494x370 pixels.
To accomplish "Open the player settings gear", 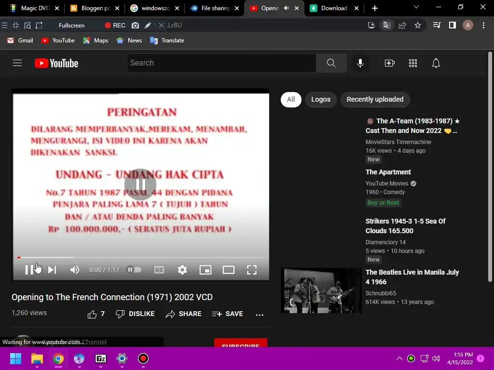I will click(182, 270).
